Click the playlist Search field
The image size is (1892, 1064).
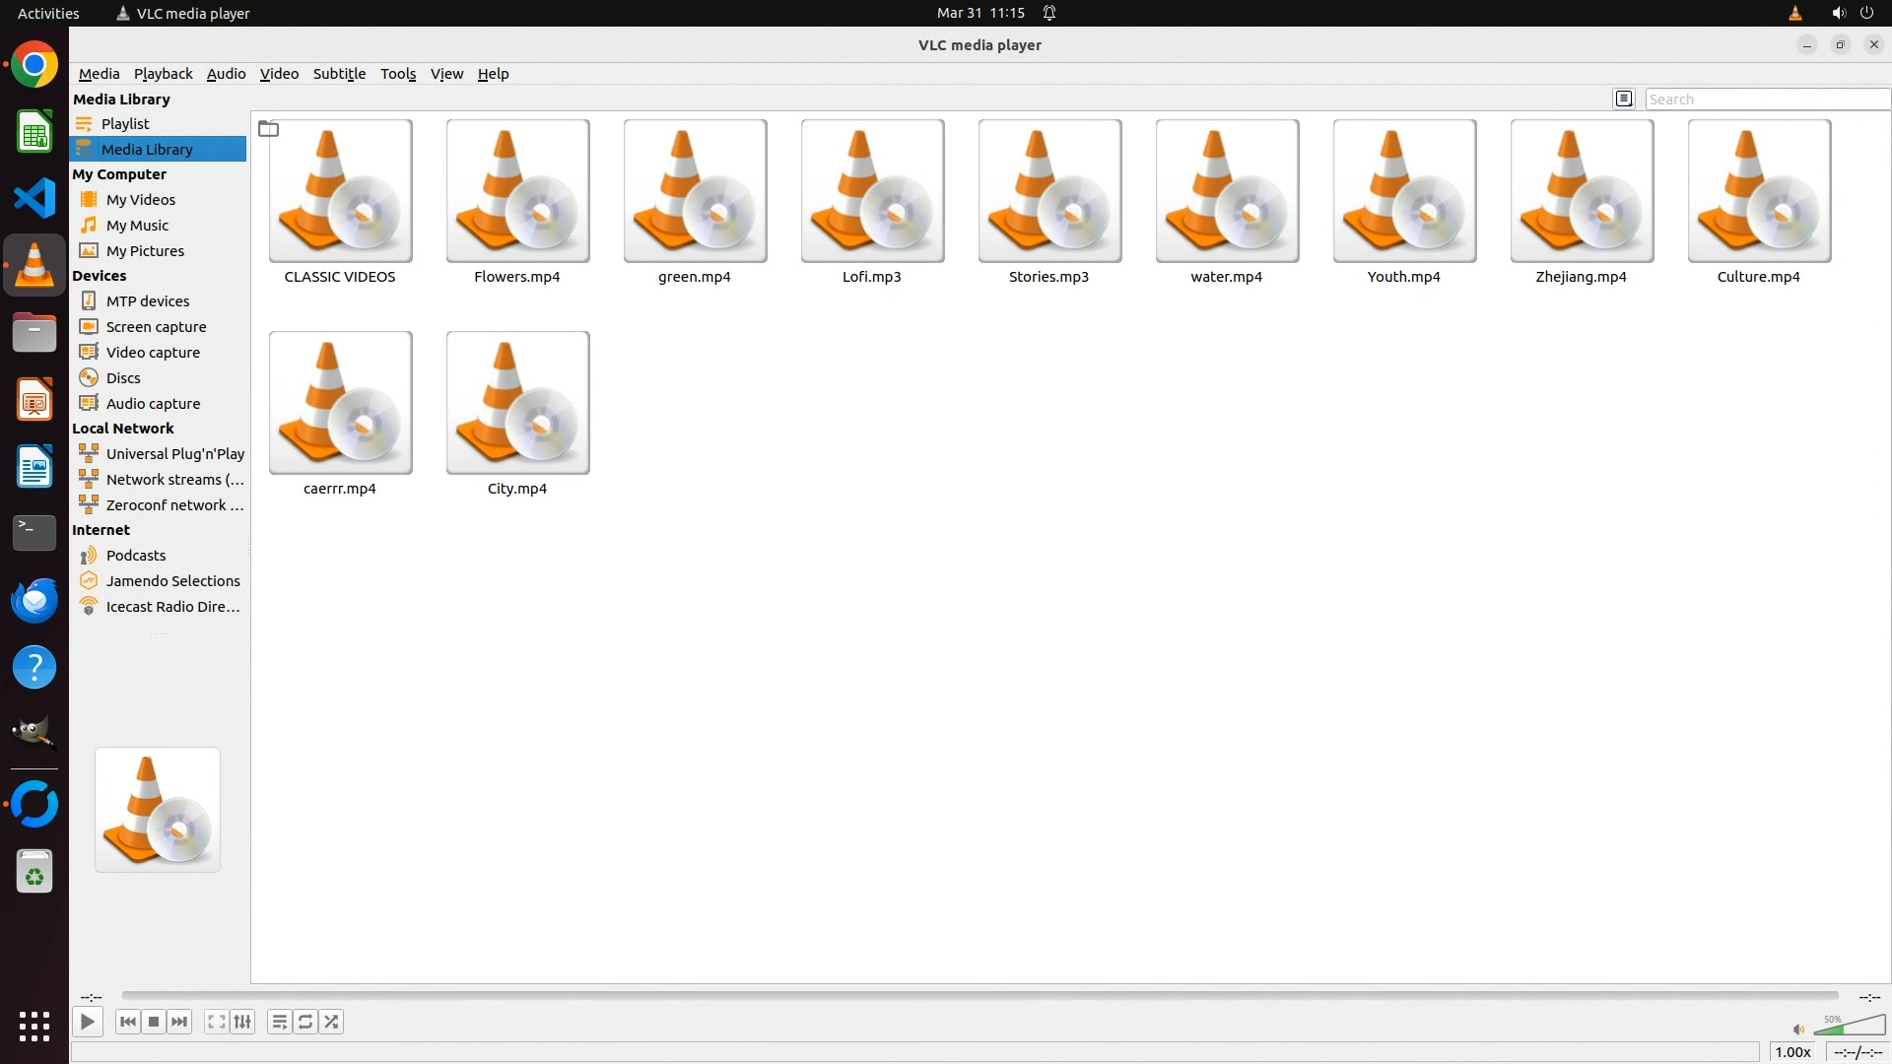(1766, 100)
